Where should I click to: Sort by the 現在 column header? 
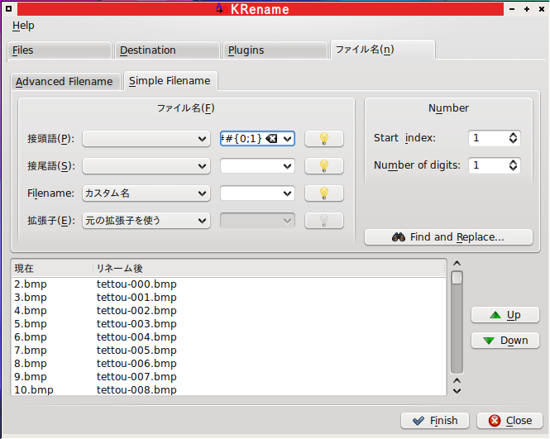[52, 268]
